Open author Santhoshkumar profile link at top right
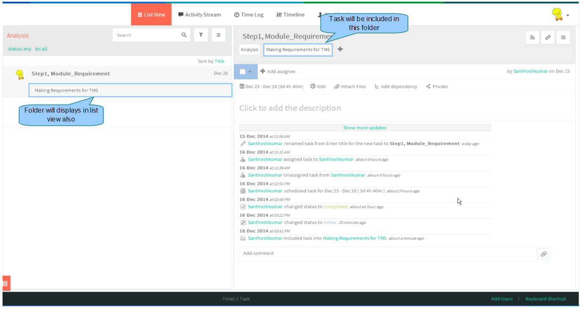This screenshot has width=582, height=309. (x=530, y=71)
